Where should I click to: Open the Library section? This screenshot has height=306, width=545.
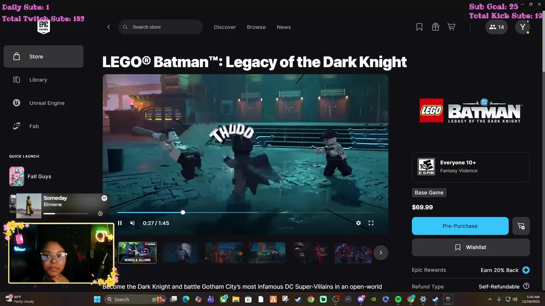click(43, 80)
